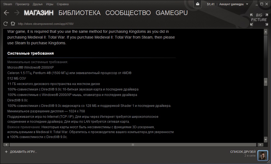Go back with the back arrow

(x=6, y=13)
